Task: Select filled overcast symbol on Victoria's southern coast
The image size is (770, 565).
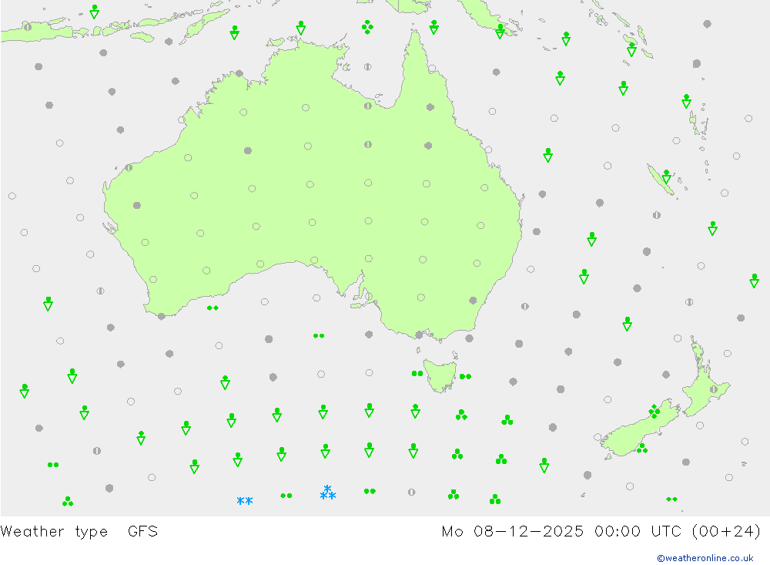Action: [x=419, y=335]
